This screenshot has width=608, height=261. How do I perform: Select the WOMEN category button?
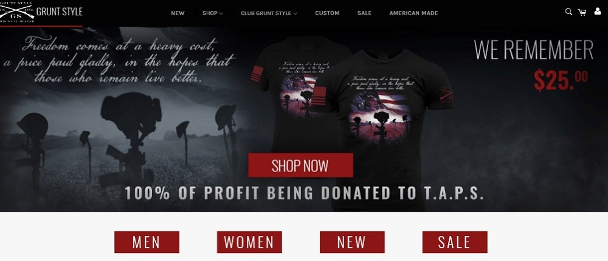click(249, 242)
